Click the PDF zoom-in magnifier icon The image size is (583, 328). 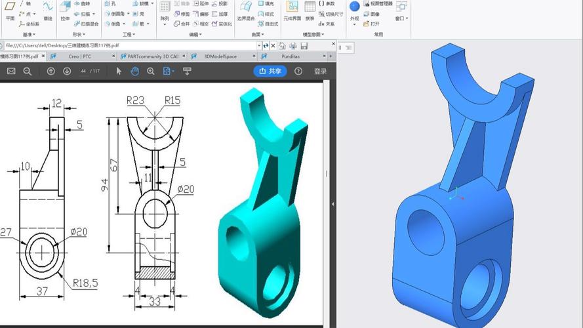click(151, 71)
